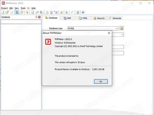This screenshot has height=115, width=154.
Task: Click the padlock icon beside Database type
Action: 122,28
